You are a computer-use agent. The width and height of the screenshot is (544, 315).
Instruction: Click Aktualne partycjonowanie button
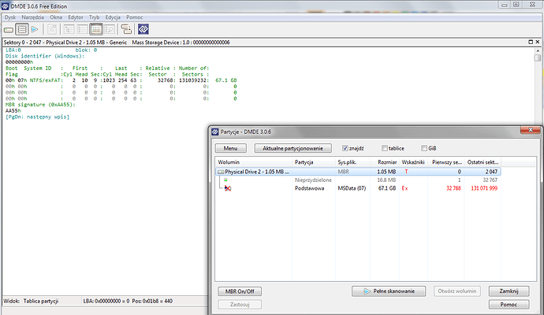click(x=292, y=148)
